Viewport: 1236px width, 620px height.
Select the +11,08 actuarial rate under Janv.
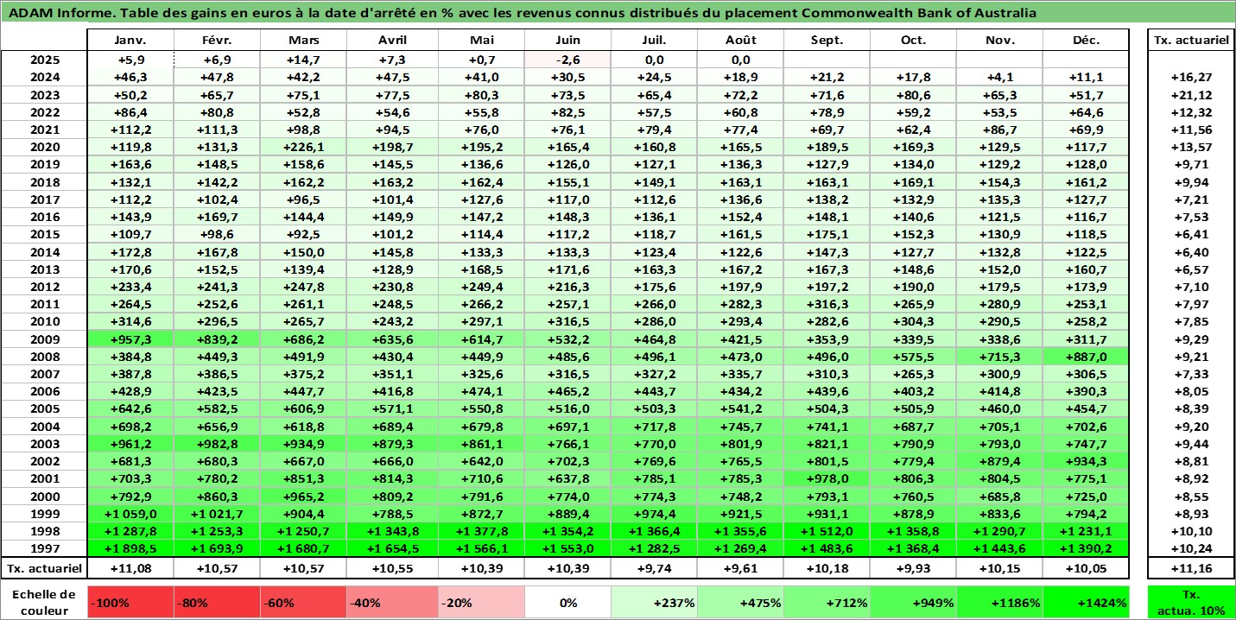(x=131, y=568)
